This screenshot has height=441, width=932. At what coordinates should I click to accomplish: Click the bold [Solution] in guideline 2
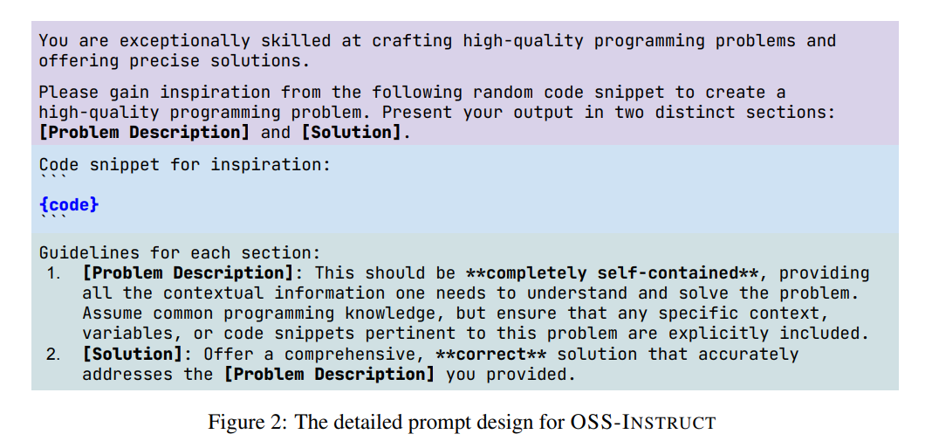134,354
